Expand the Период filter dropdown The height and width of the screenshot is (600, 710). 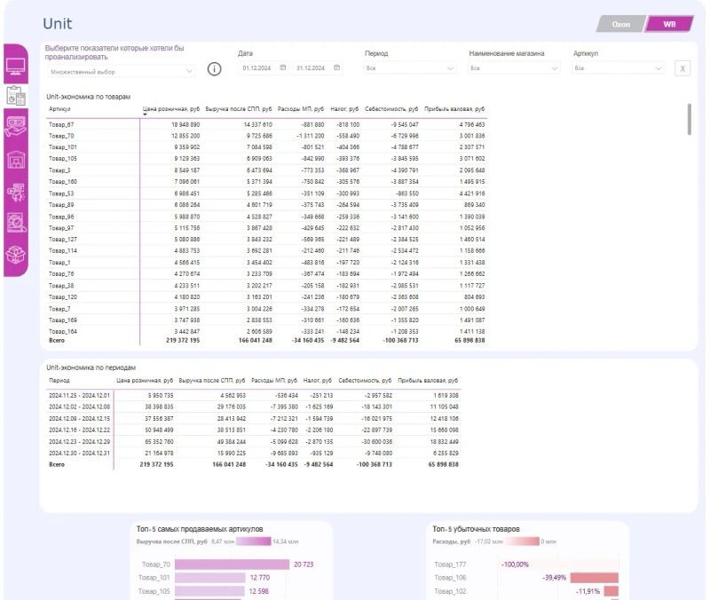coord(409,67)
